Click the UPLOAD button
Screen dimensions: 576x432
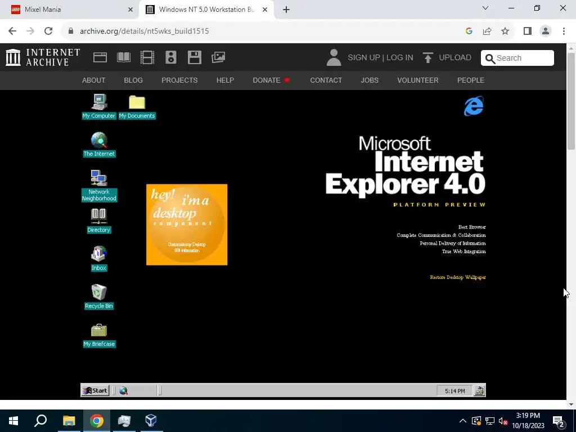(x=447, y=58)
